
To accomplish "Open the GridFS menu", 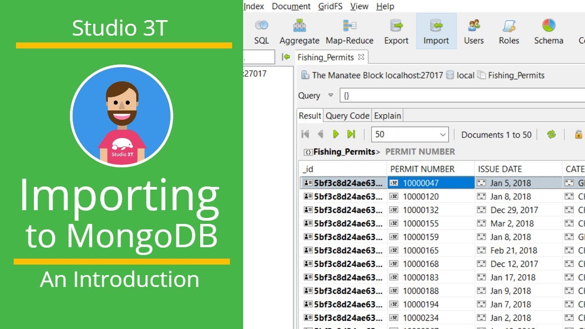I will (x=331, y=6).
